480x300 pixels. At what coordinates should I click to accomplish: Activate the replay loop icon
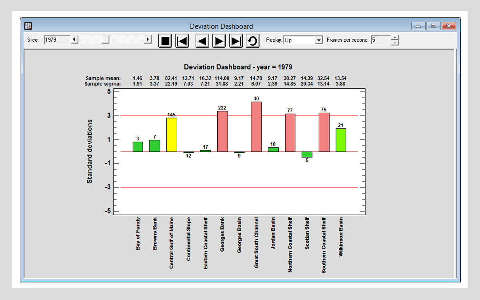(x=252, y=40)
